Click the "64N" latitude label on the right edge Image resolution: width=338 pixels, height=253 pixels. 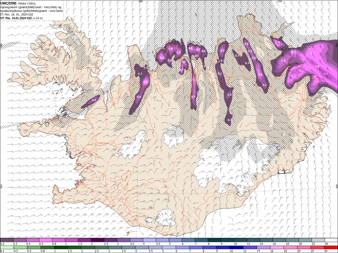[x=337, y=186]
